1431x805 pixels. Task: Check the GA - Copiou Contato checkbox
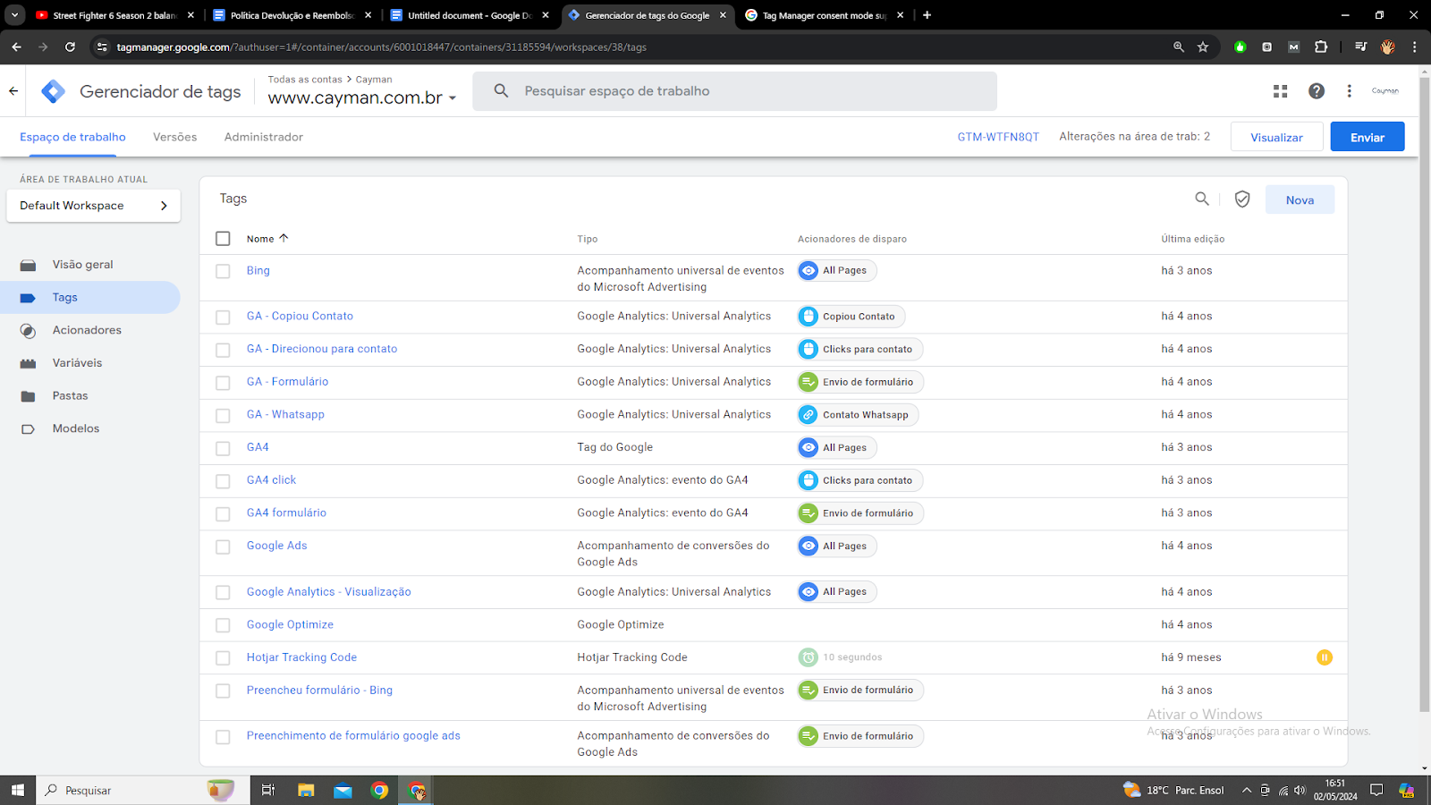click(x=223, y=317)
